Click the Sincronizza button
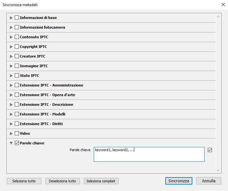Viewport: 228px width, 191px height. pos(179,181)
